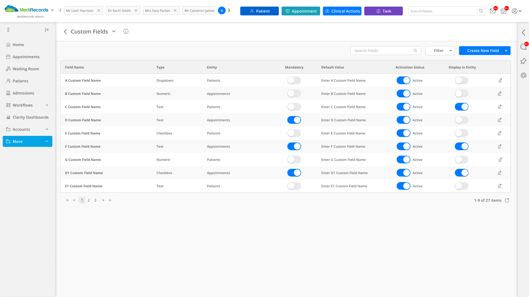This screenshot has width=529, height=297.
Task: Expand the Create New Field dropdown arrow
Action: [506, 51]
